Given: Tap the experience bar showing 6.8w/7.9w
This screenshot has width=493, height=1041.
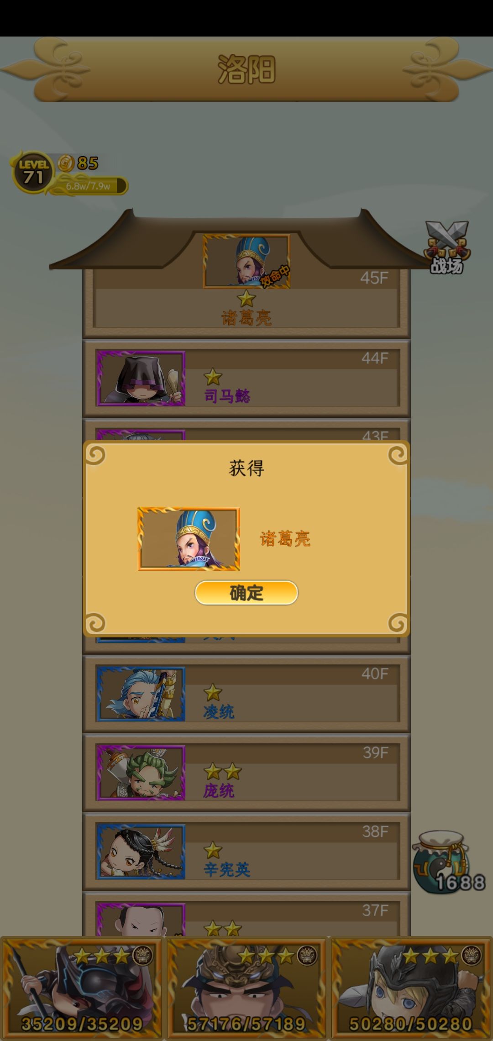Looking at the screenshot, I should [89, 186].
